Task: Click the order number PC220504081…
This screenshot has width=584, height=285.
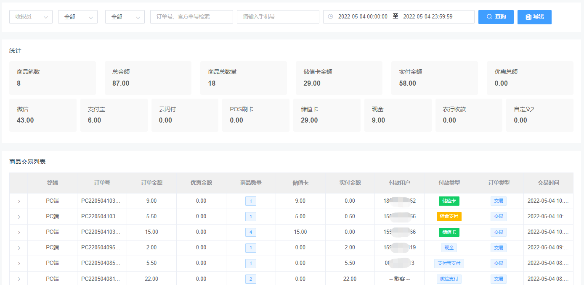Action: pyautogui.click(x=101, y=279)
